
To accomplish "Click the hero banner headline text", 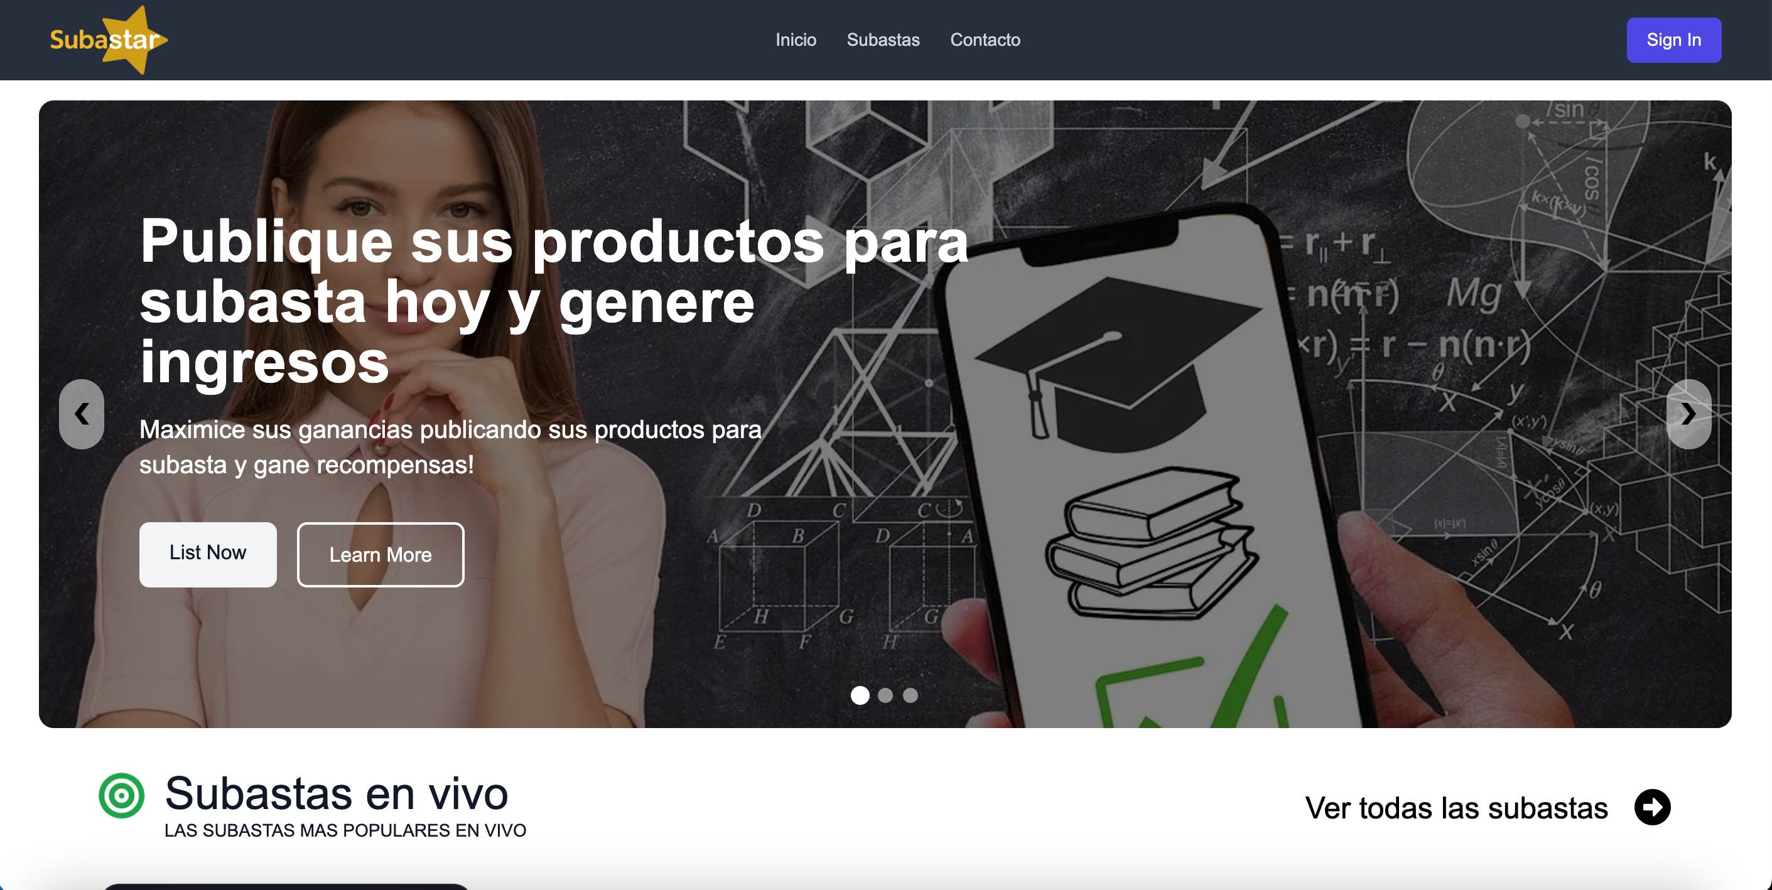I will click(x=554, y=301).
